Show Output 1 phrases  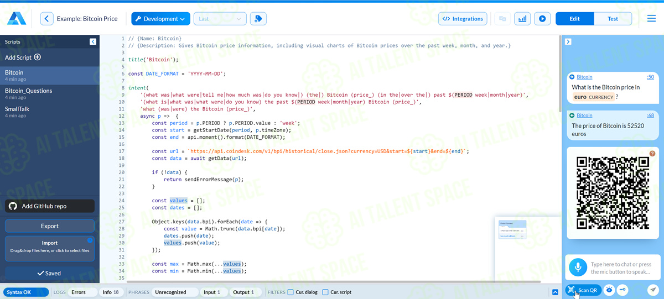point(246,292)
